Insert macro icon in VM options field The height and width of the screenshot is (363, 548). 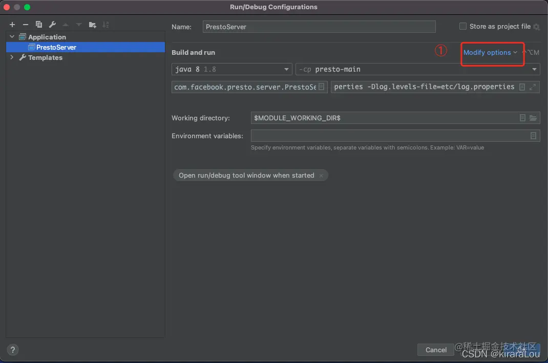[x=522, y=87]
